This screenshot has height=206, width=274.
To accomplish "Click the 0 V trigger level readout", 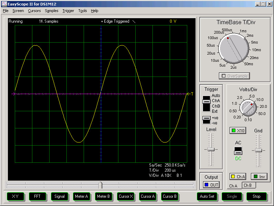I will 173,21.
